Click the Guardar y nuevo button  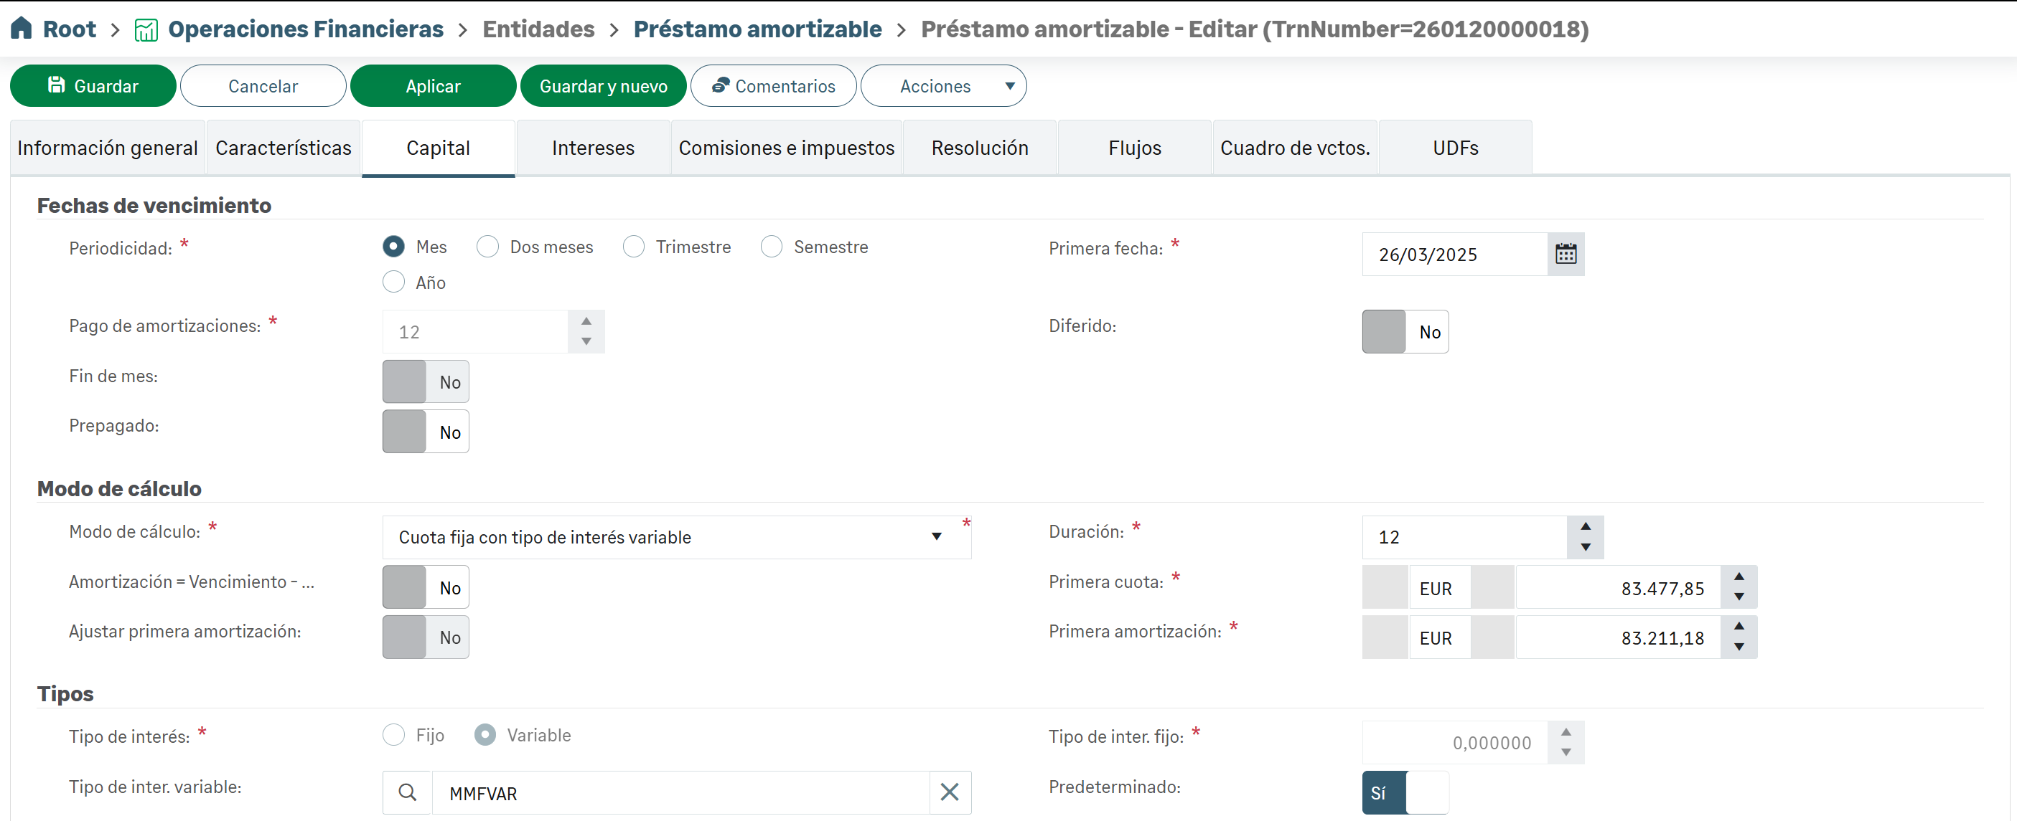point(603,86)
